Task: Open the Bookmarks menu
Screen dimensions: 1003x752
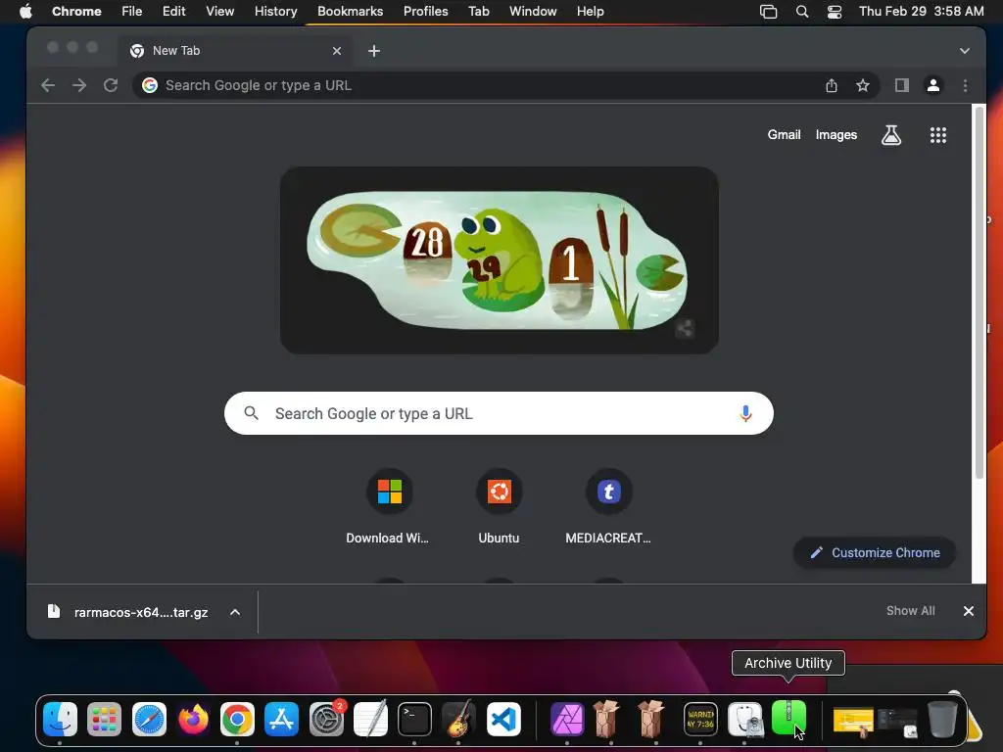Action: [350, 11]
